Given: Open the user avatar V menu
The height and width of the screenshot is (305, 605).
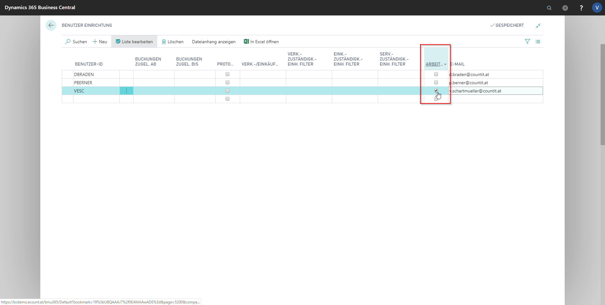Looking at the screenshot, I should point(597,8).
